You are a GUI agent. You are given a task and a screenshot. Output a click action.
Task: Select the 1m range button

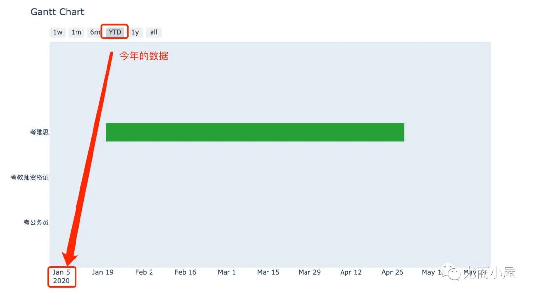(76, 32)
